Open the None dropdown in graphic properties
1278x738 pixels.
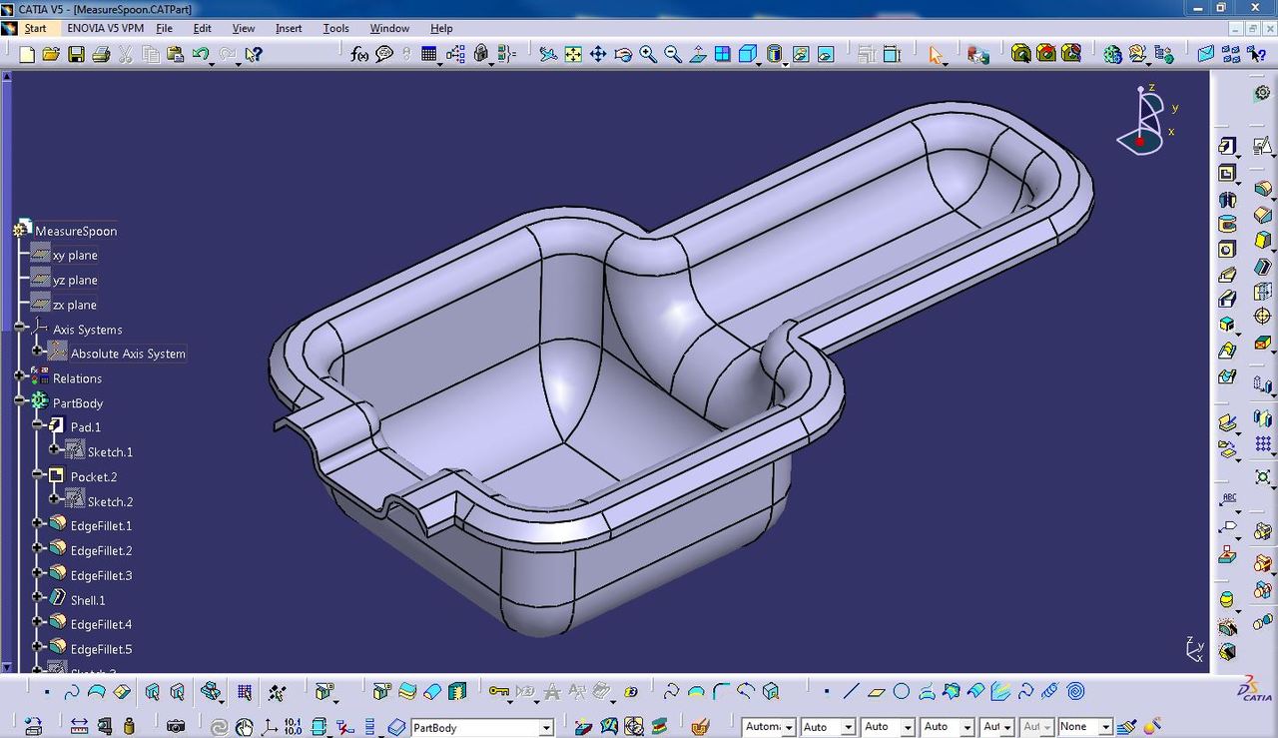click(x=1105, y=727)
